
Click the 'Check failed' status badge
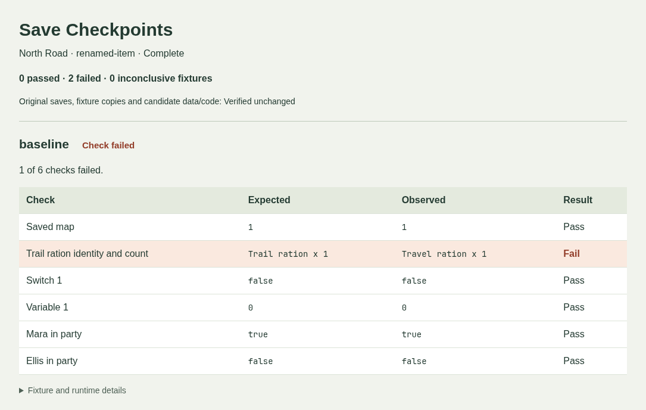[x=108, y=145]
